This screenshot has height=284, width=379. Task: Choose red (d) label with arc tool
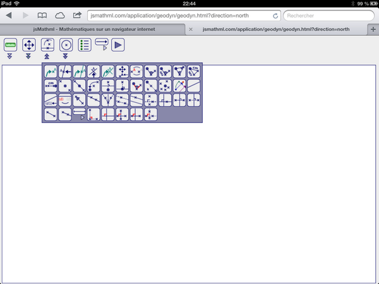(x=65, y=100)
